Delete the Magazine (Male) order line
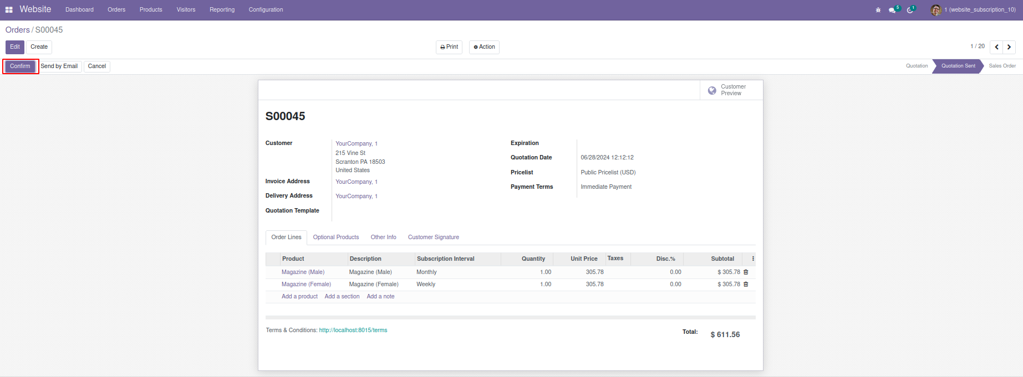The width and height of the screenshot is (1023, 377). pos(746,272)
